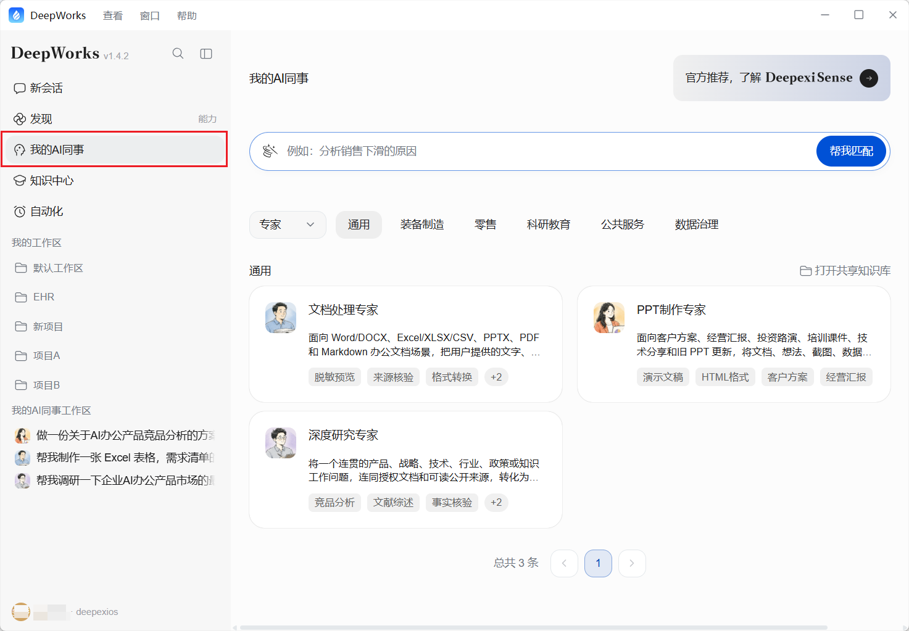The height and width of the screenshot is (631, 909).
Task: Click the 帮我匹配 button
Action: coord(851,151)
